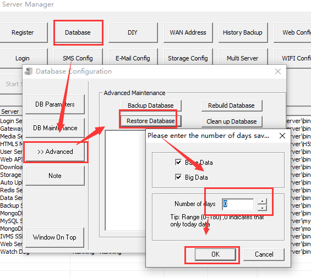Viewport: 311px width, 278px height.
Task: Click the History Backup button
Action: click(243, 32)
